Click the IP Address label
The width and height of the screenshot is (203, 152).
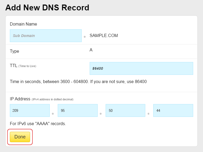pyautogui.click(x=20, y=99)
